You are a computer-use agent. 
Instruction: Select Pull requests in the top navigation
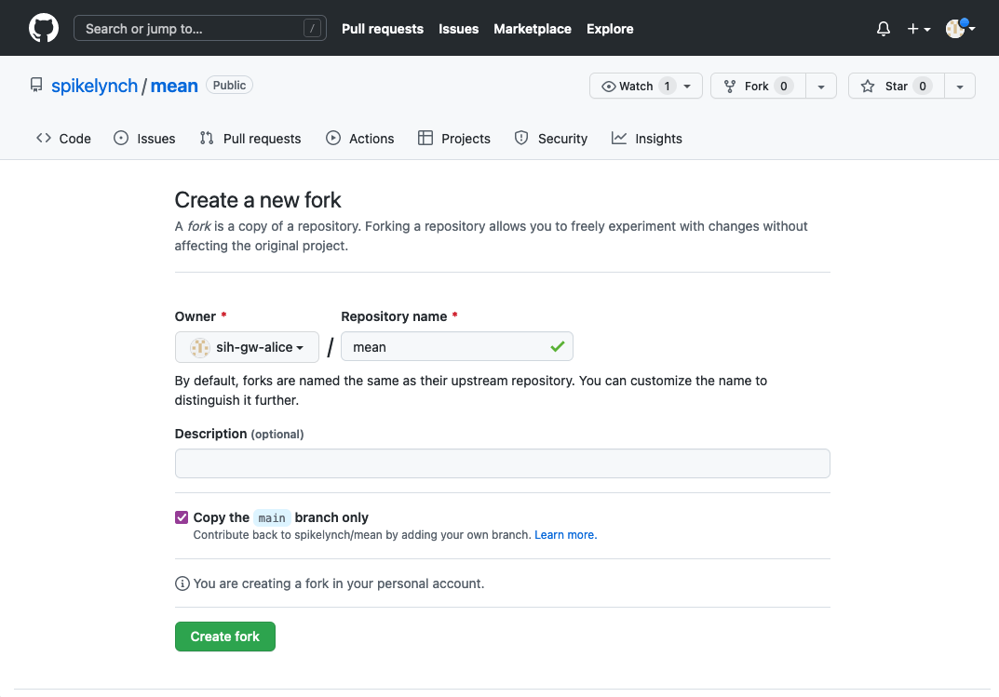383,29
